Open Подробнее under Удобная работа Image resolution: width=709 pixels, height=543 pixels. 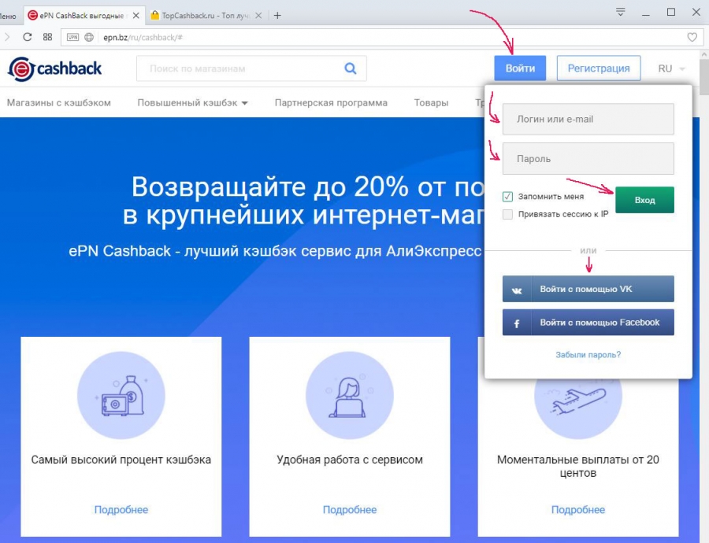350,510
